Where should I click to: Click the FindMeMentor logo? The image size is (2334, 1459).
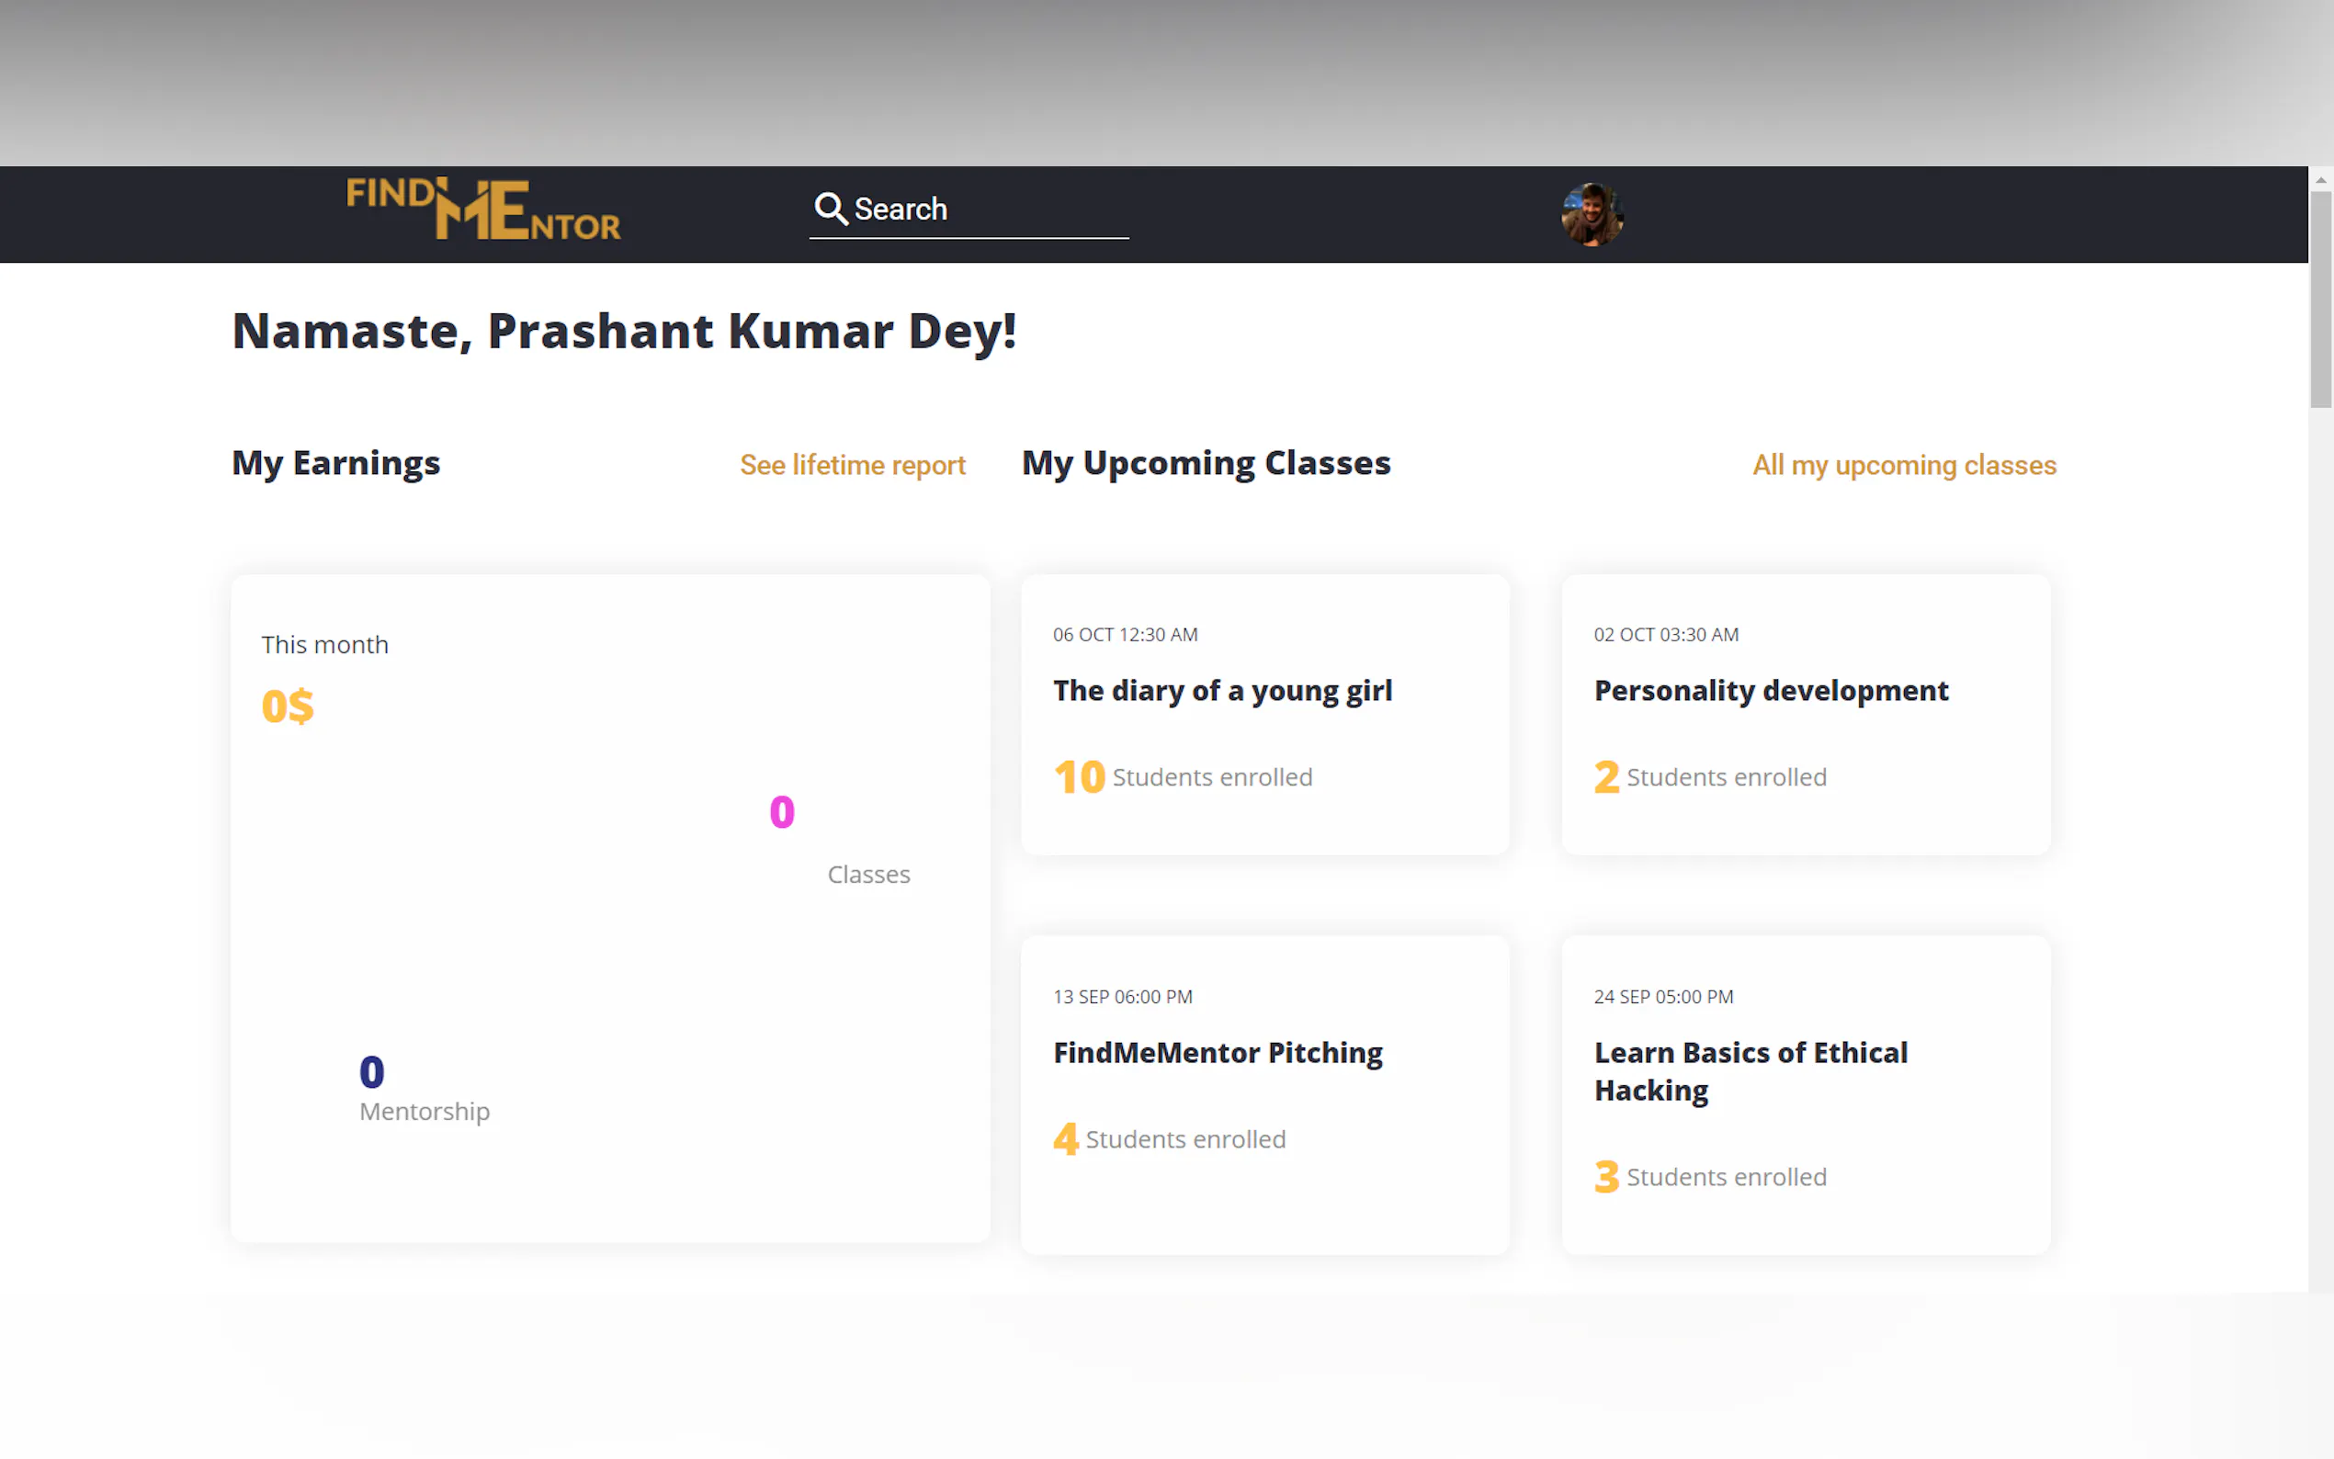coord(482,209)
